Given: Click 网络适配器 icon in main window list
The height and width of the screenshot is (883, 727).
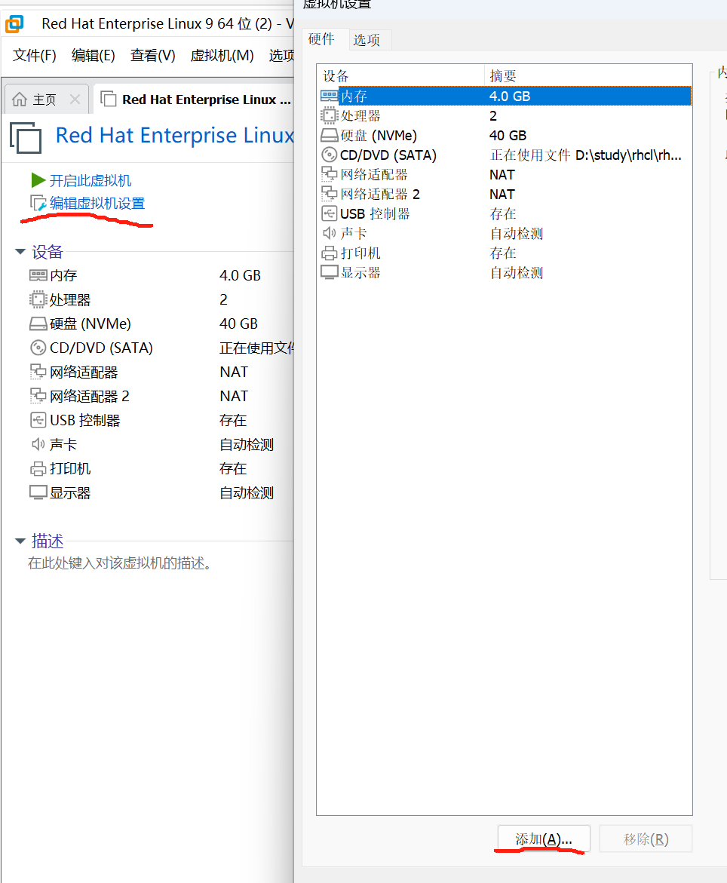Looking at the screenshot, I should coord(38,372).
